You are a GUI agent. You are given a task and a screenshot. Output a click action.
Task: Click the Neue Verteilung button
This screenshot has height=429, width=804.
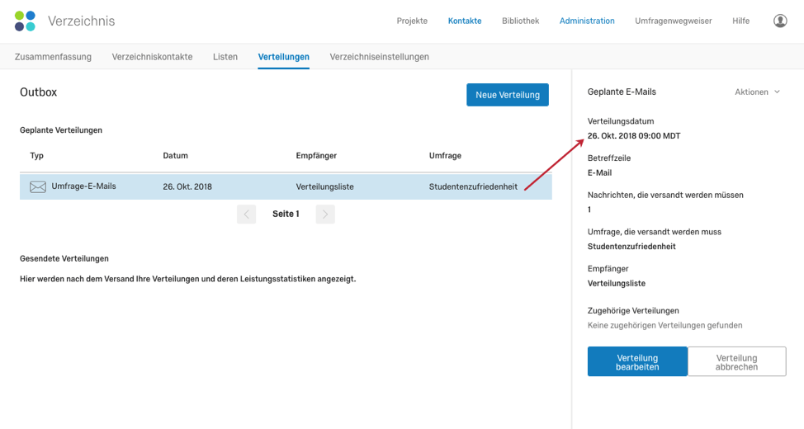(507, 95)
